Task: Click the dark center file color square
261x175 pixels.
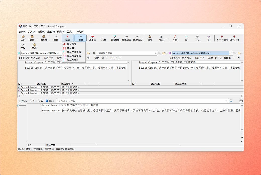Action: (94, 53)
